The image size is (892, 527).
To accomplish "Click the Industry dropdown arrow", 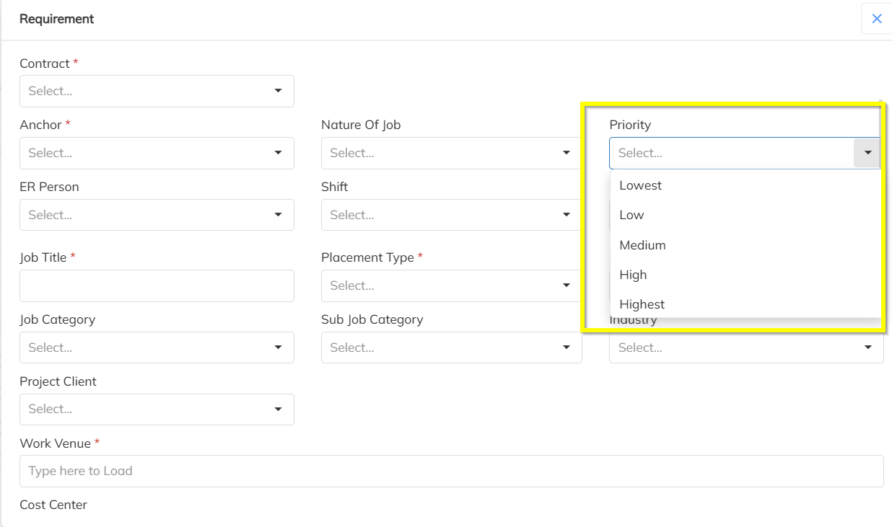I will click(867, 347).
